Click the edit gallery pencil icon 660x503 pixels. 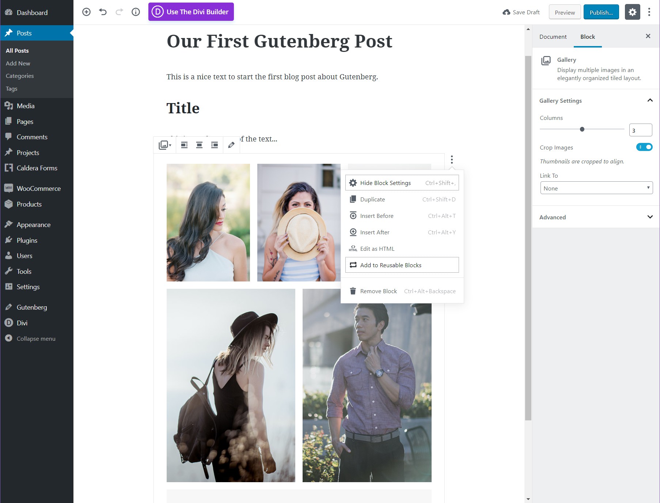point(231,145)
